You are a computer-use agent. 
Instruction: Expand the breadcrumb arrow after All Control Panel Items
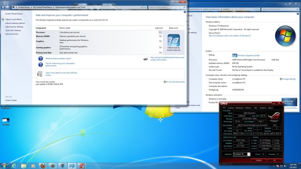pos(54,7)
